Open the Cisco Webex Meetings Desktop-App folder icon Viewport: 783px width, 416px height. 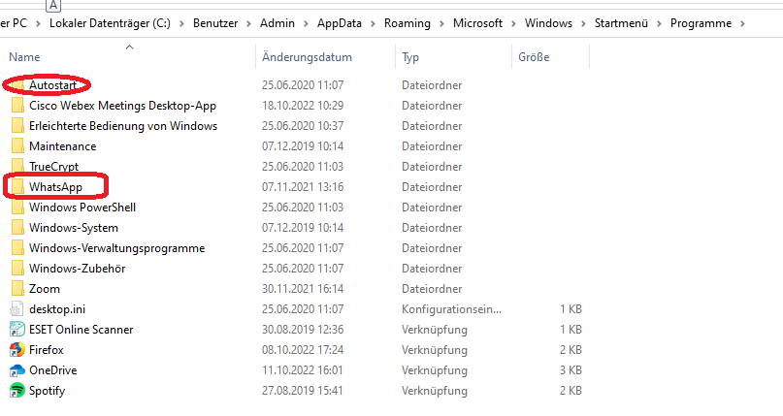[16, 106]
